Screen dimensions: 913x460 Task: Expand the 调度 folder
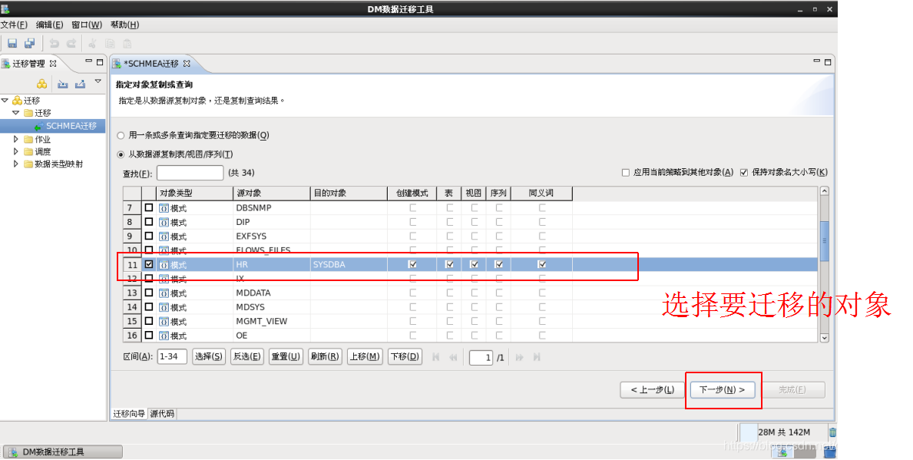pos(15,151)
